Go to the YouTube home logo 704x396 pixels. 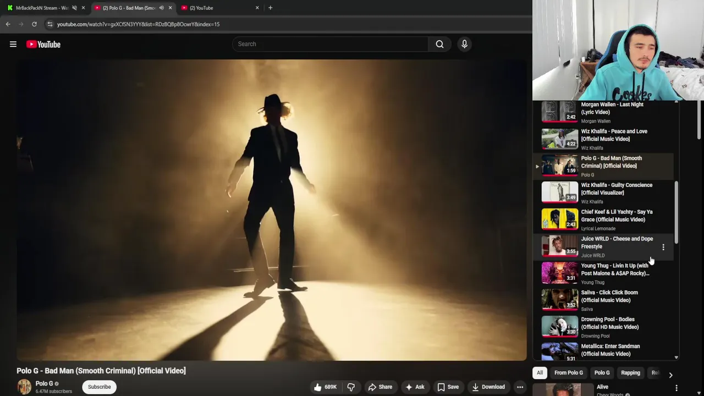43,44
